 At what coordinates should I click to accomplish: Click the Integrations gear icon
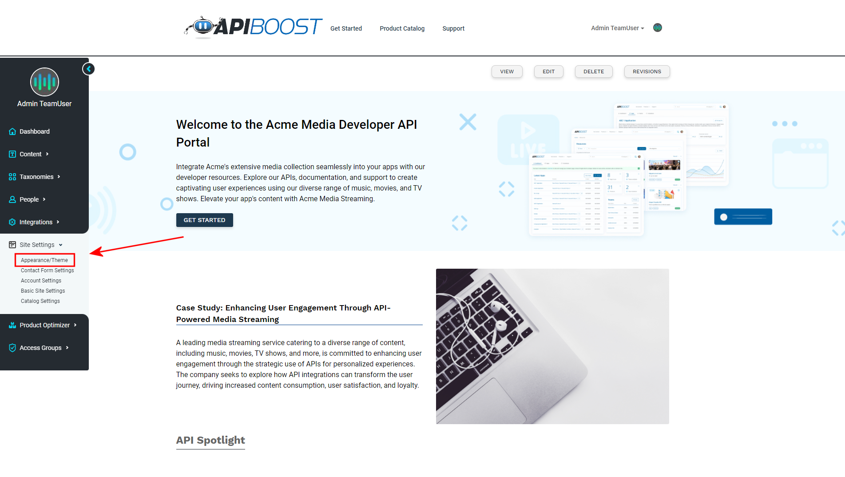click(x=12, y=222)
